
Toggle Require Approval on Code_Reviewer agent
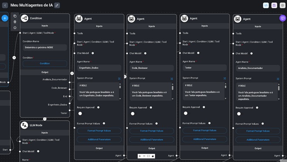point(133,114)
